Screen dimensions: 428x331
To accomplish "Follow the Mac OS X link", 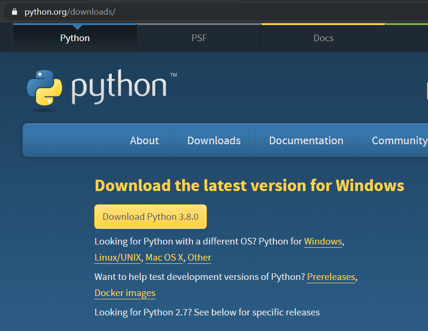I will click(x=164, y=257).
